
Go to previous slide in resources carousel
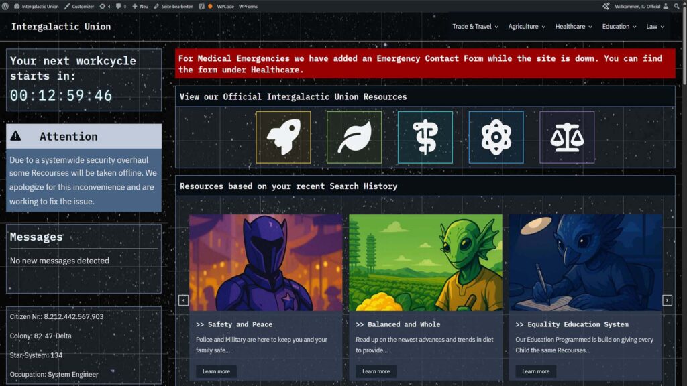pos(184,300)
